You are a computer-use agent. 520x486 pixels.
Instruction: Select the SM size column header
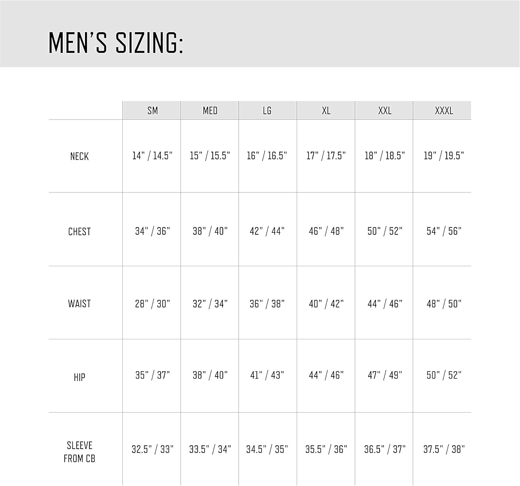(x=152, y=111)
